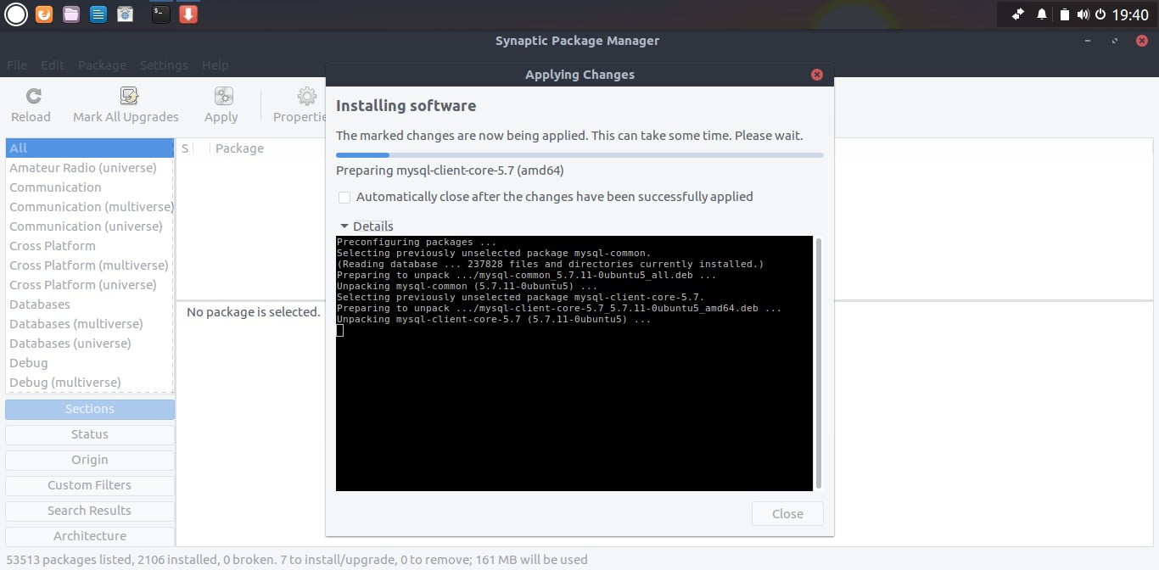The height and width of the screenshot is (570, 1159).
Task: Launch Firefox from the top panel
Action: [x=44, y=14]
